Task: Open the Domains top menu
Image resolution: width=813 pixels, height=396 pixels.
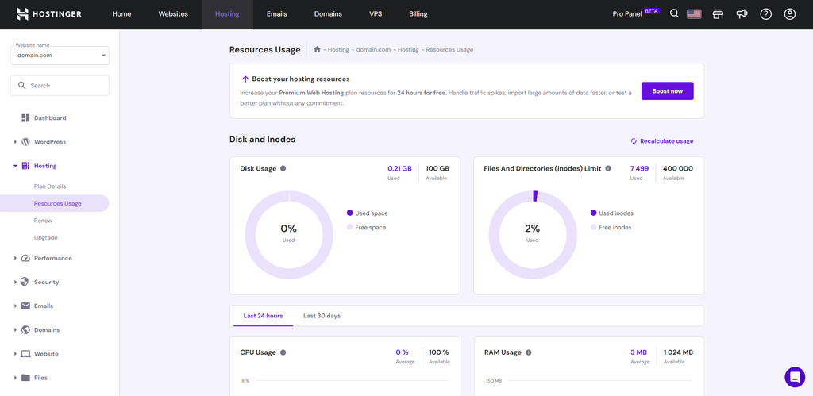Action: pyautogui.click(x=328, y=14)
